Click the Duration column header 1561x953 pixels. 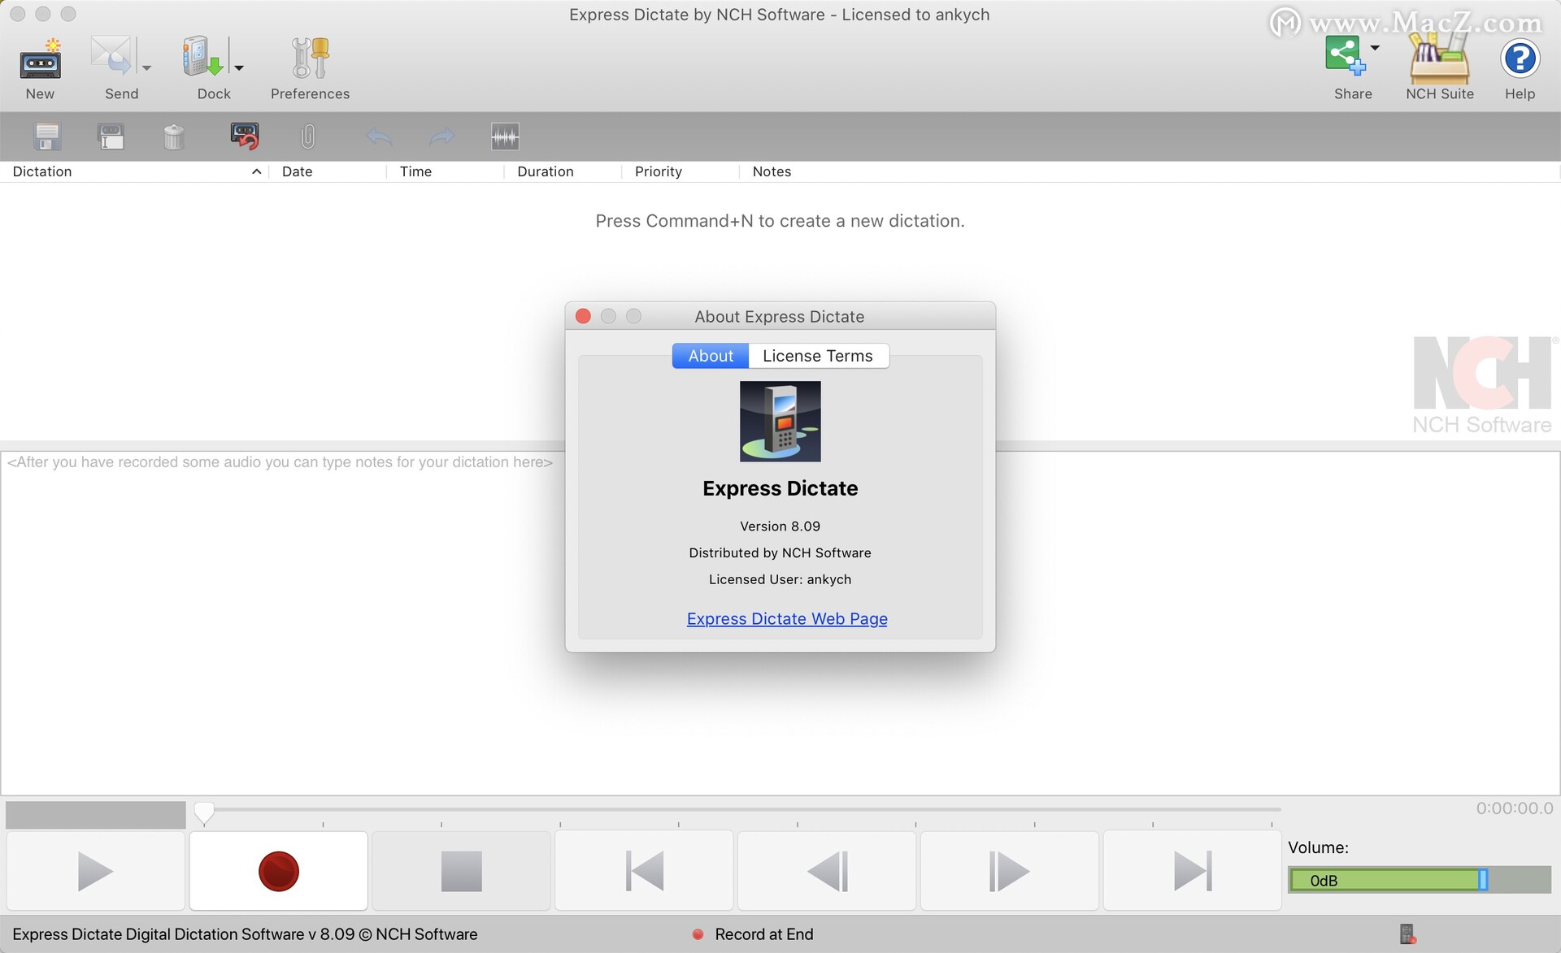[x=563, y=171]
